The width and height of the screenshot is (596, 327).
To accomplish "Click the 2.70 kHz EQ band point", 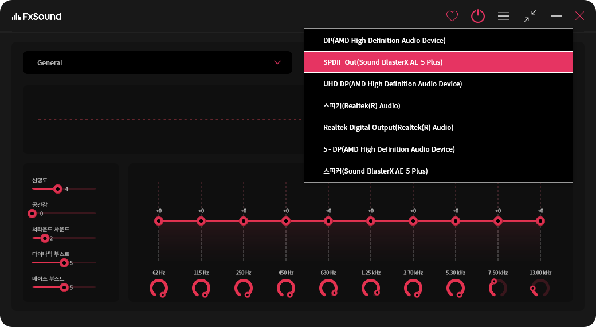I will point(413,221).
